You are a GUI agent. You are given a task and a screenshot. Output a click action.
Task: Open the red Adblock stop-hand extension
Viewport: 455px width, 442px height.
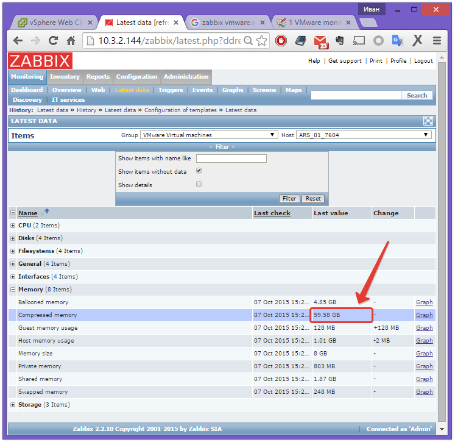(281, 41)
